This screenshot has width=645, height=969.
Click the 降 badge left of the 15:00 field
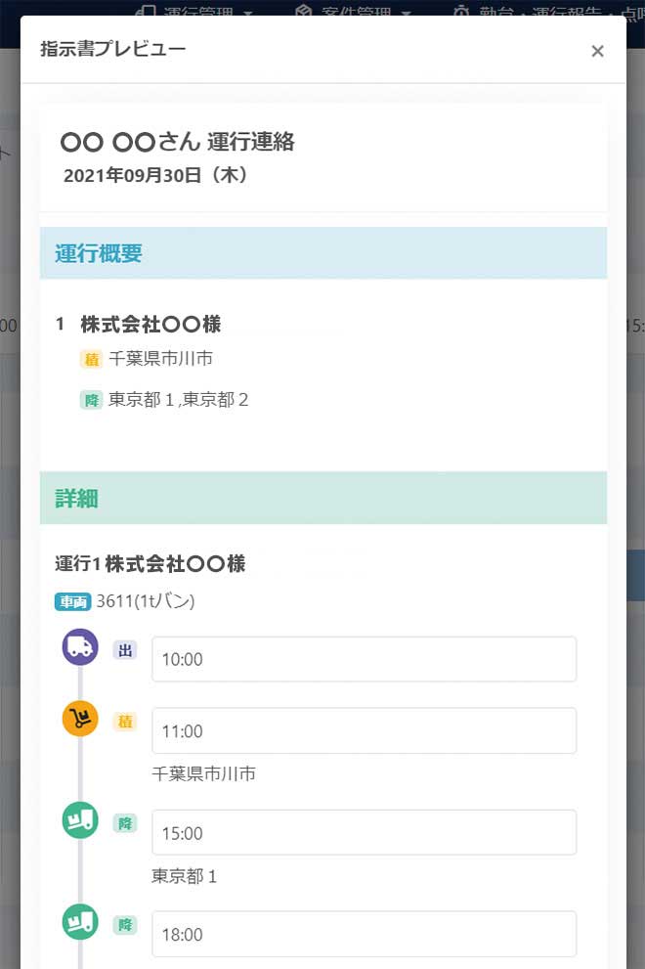pyautogui.click(x=125, y=823)
